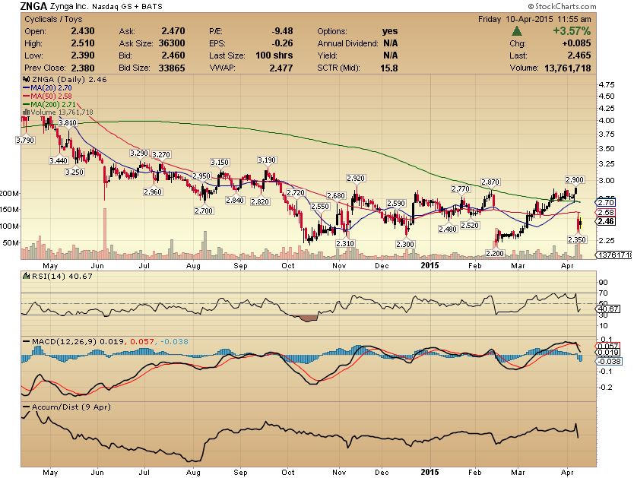Image resolution: width=634 pixels, height=478 pixels.
Task: Click the 3.440 price low label
Action: [x=59, y=161]
